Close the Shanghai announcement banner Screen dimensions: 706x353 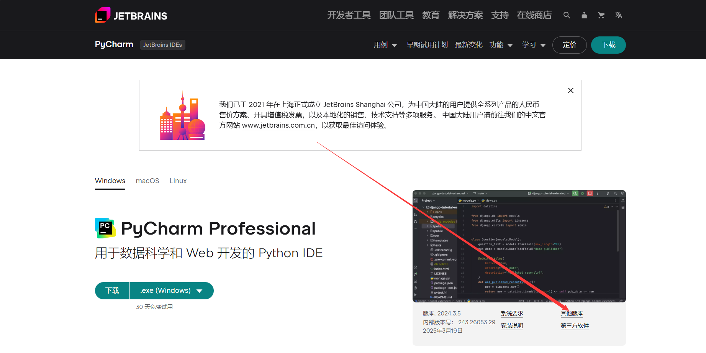570,90
